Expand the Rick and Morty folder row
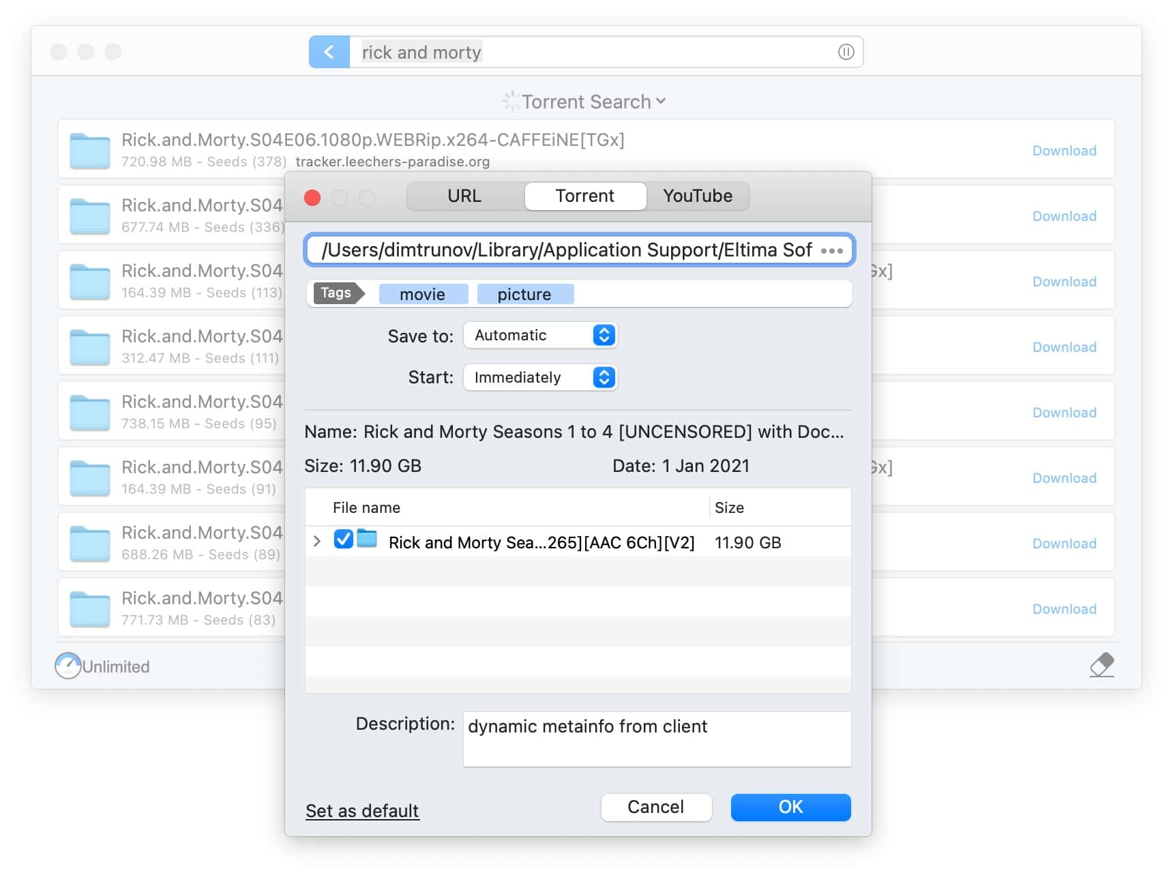This screenshot has width=1173, height=873. pos(316,541)
